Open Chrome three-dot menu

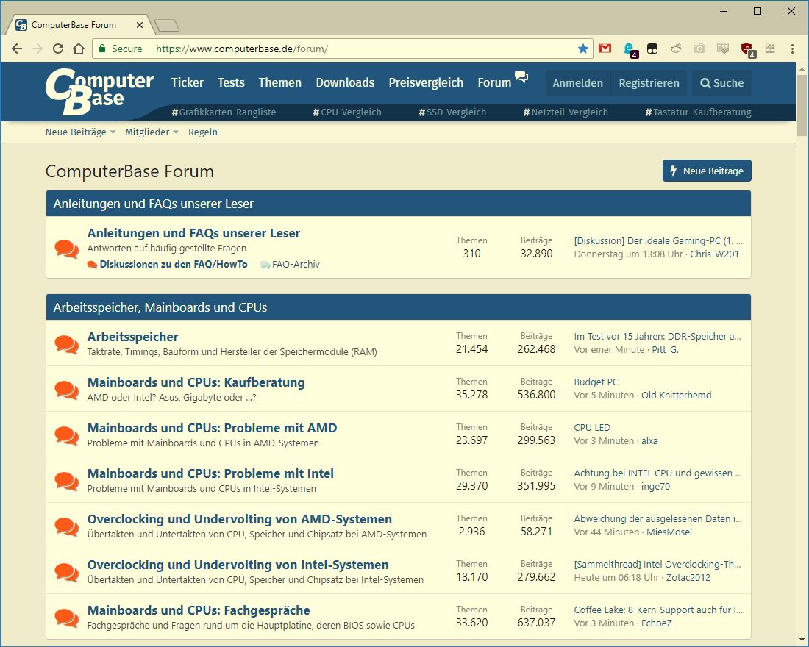(x=792, y=49)
